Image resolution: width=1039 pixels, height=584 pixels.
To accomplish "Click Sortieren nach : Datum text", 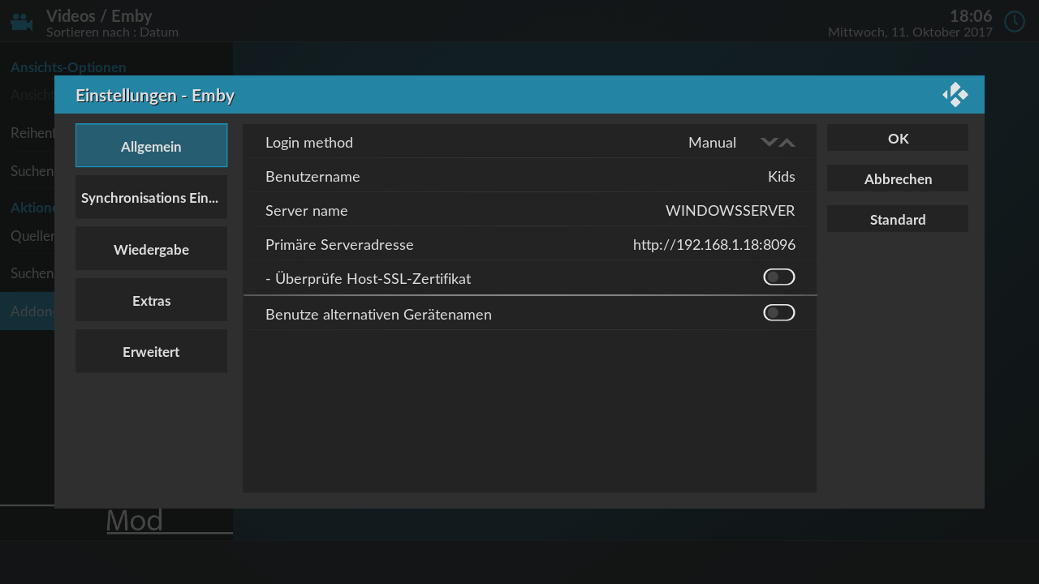I will pos(112,32).
